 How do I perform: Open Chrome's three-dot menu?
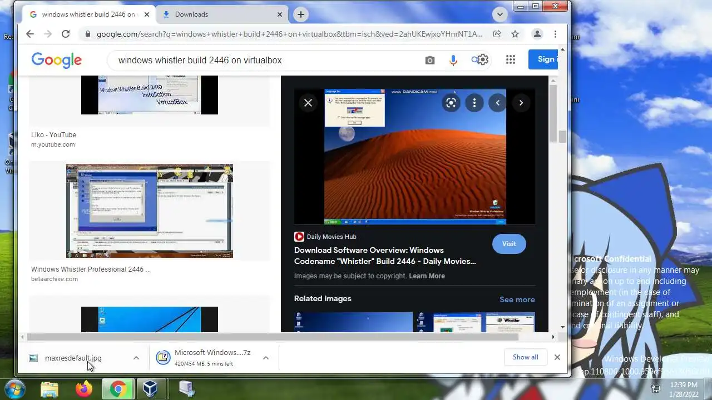(x=555, y=34)
